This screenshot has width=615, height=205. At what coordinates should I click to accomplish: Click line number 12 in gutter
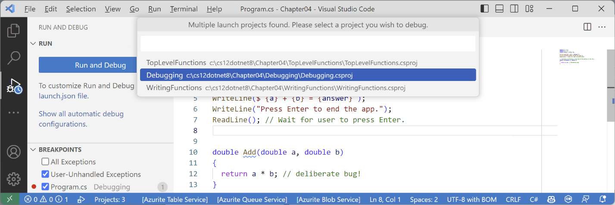tap(193, 174)
